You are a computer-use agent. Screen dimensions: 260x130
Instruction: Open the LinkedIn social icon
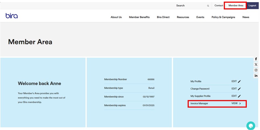[256, 76]
